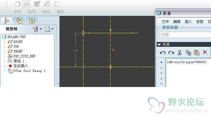
Task: Toggle the sketch section icon in dashboard
Action: pos(37,4)
